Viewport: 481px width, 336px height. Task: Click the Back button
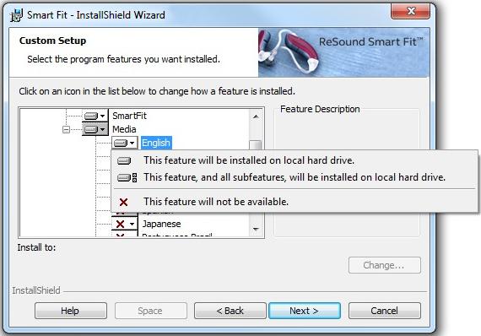[230, 311]
